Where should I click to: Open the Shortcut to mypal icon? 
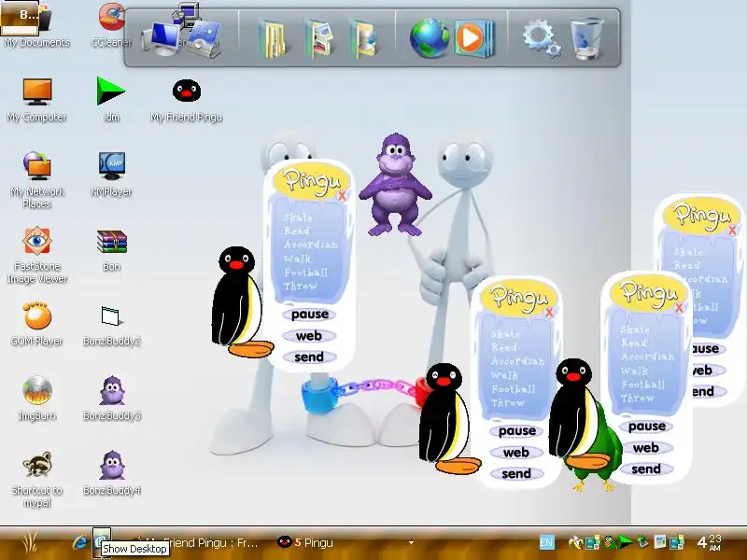pyautogui.click(x=36, y=479)
